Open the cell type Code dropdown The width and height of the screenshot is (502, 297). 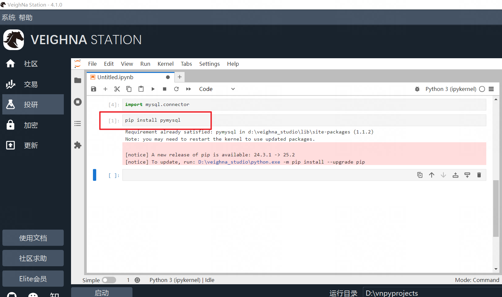[217, 89]
